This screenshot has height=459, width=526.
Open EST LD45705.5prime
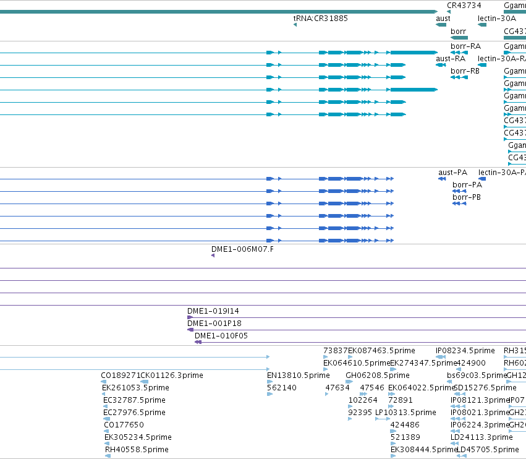pos(488,450)
